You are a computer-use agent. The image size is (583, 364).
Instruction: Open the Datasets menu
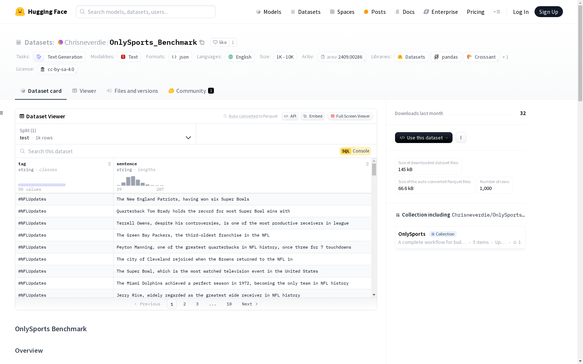305,12
